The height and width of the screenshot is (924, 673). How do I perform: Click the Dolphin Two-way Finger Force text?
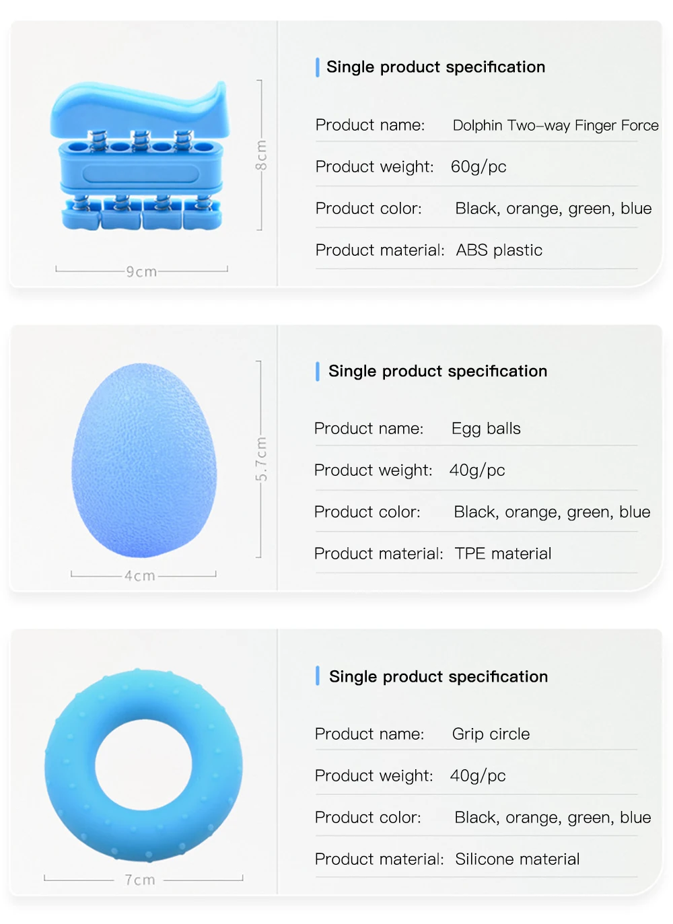[x=555, y=126]
